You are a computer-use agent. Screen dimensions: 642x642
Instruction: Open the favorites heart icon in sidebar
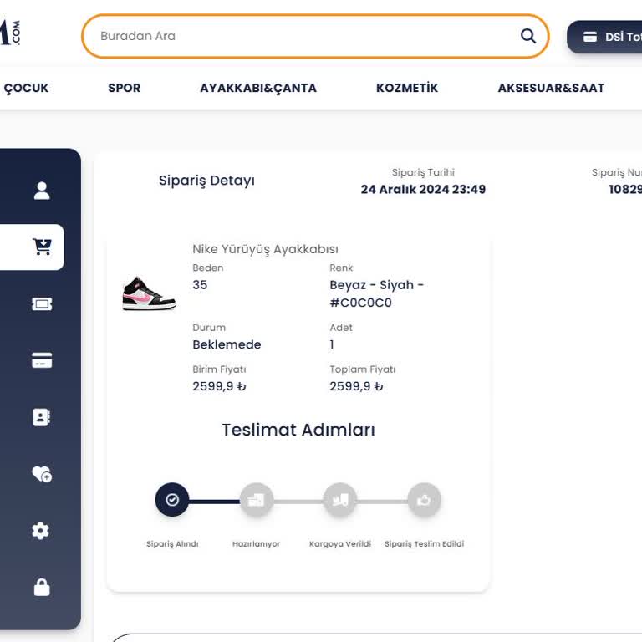click(42, 474)
